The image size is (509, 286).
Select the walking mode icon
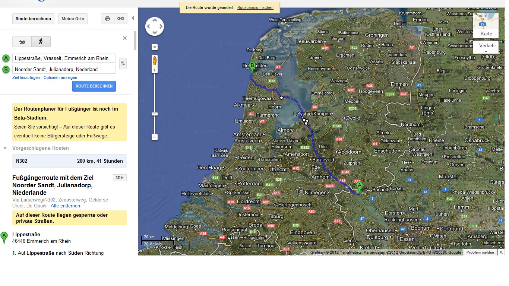(41, 41)
